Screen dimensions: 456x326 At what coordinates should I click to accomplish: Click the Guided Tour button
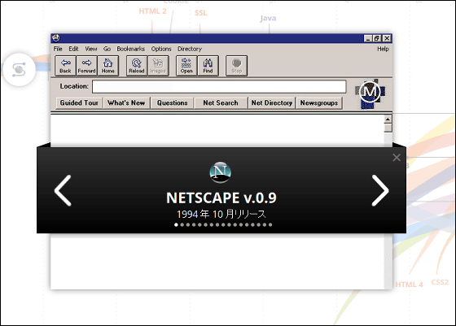pyautogui.click(x=79, y=102)
